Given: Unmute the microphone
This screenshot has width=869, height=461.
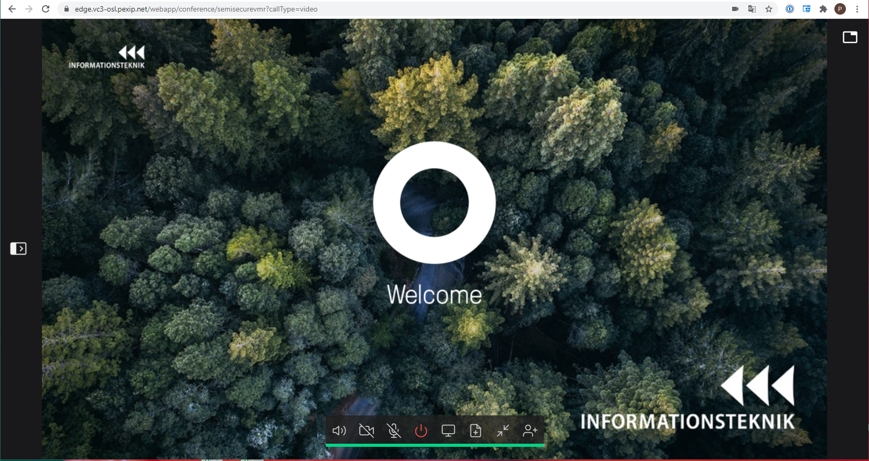Looking at the screenshot, I should click(x=394, y=431).
